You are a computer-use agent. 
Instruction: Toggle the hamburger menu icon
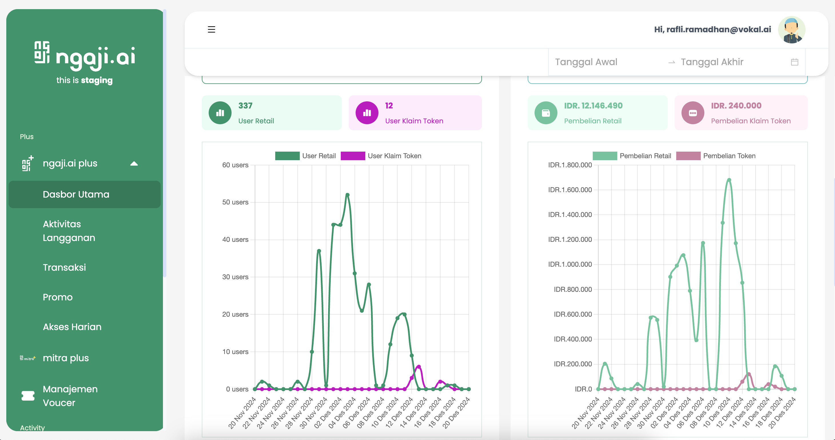point(211,29)
